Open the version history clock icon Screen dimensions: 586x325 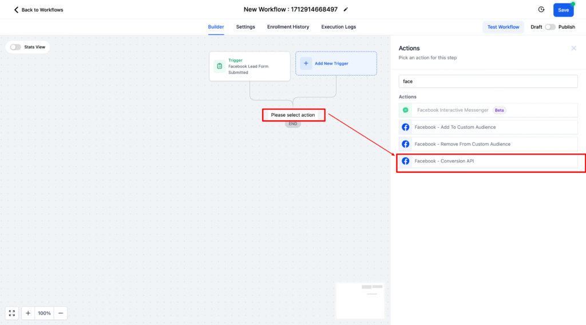coord(541,10)
